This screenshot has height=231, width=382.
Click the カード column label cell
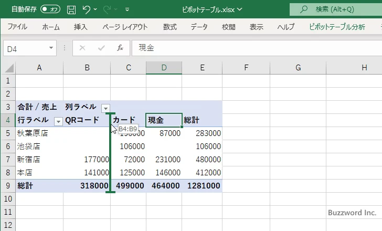tap(129, 120)
